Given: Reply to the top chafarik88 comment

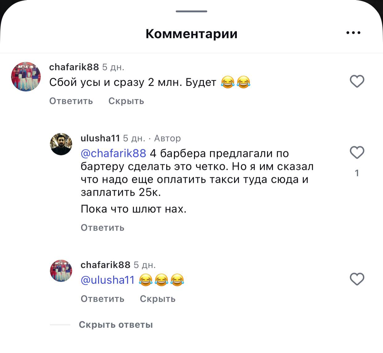Looking at the screenshot, I should [71, 101].
